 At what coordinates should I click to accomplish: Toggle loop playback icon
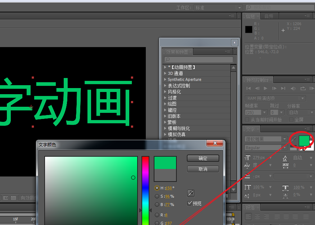[303, 88]
